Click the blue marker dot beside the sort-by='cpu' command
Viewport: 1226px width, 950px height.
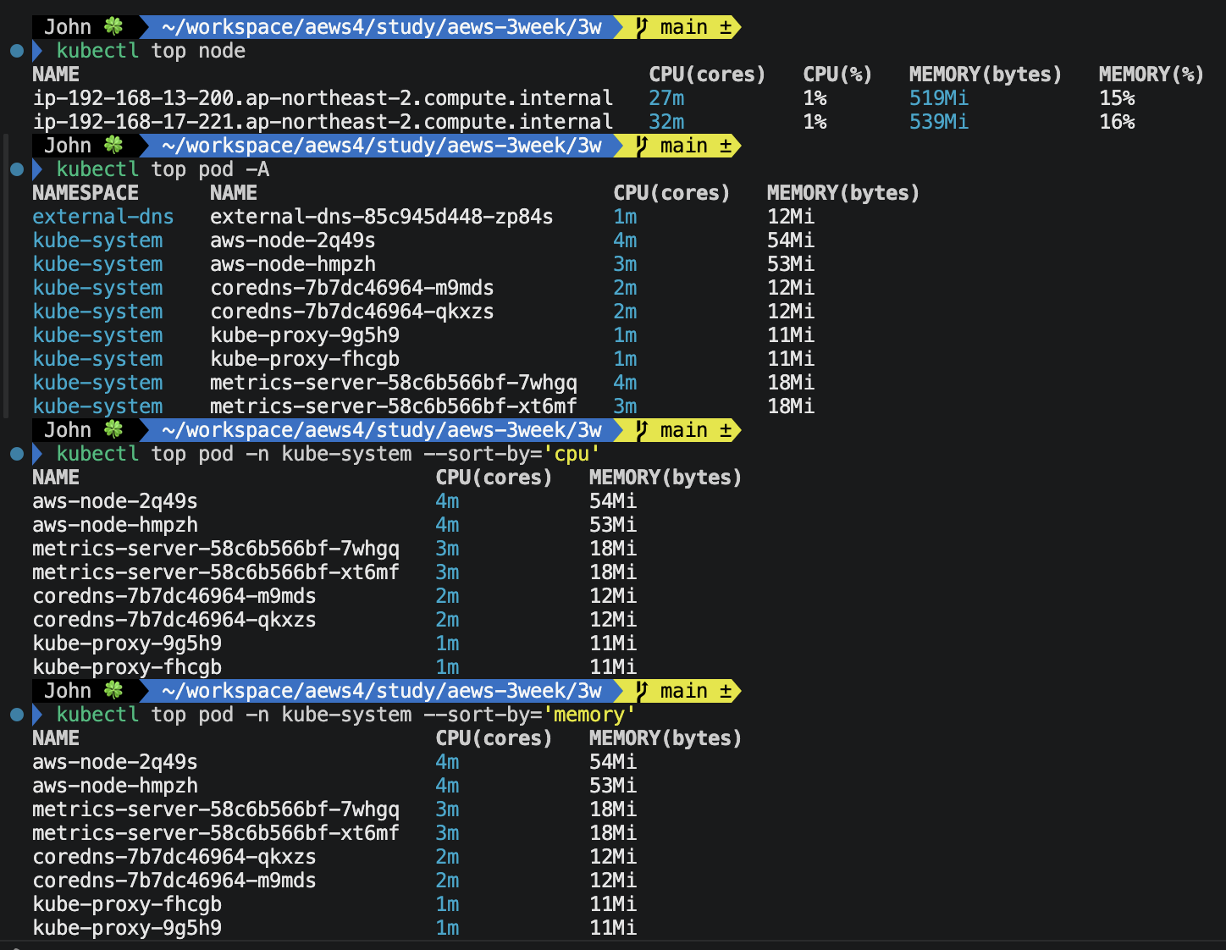[16, 454]
